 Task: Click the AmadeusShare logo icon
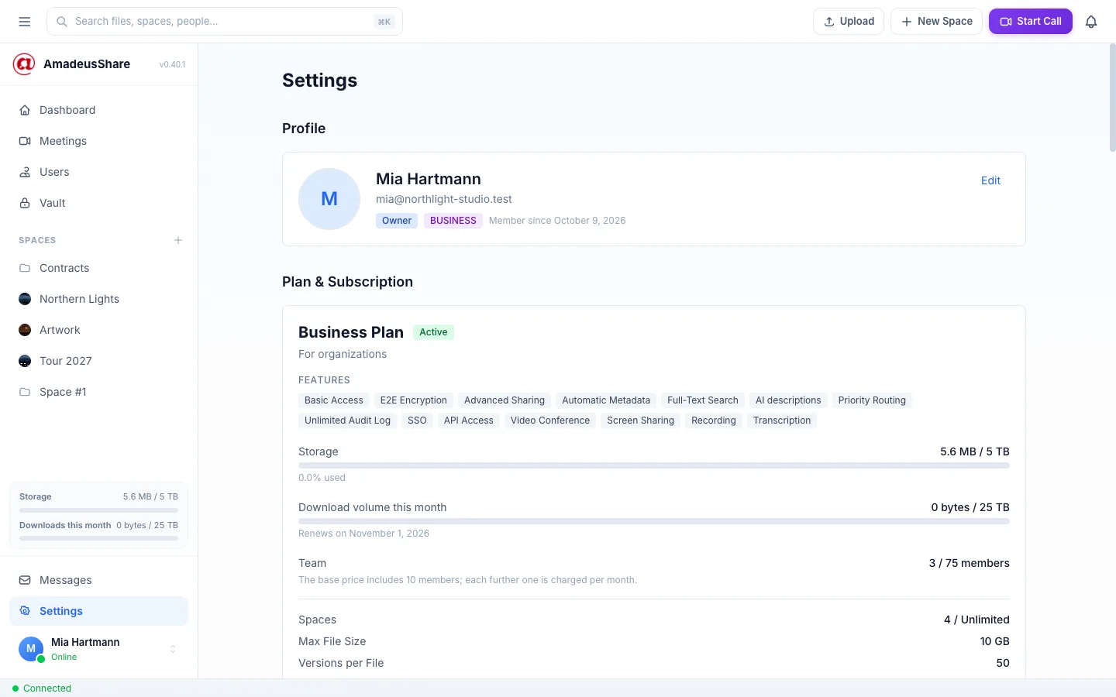click(24, 64)
